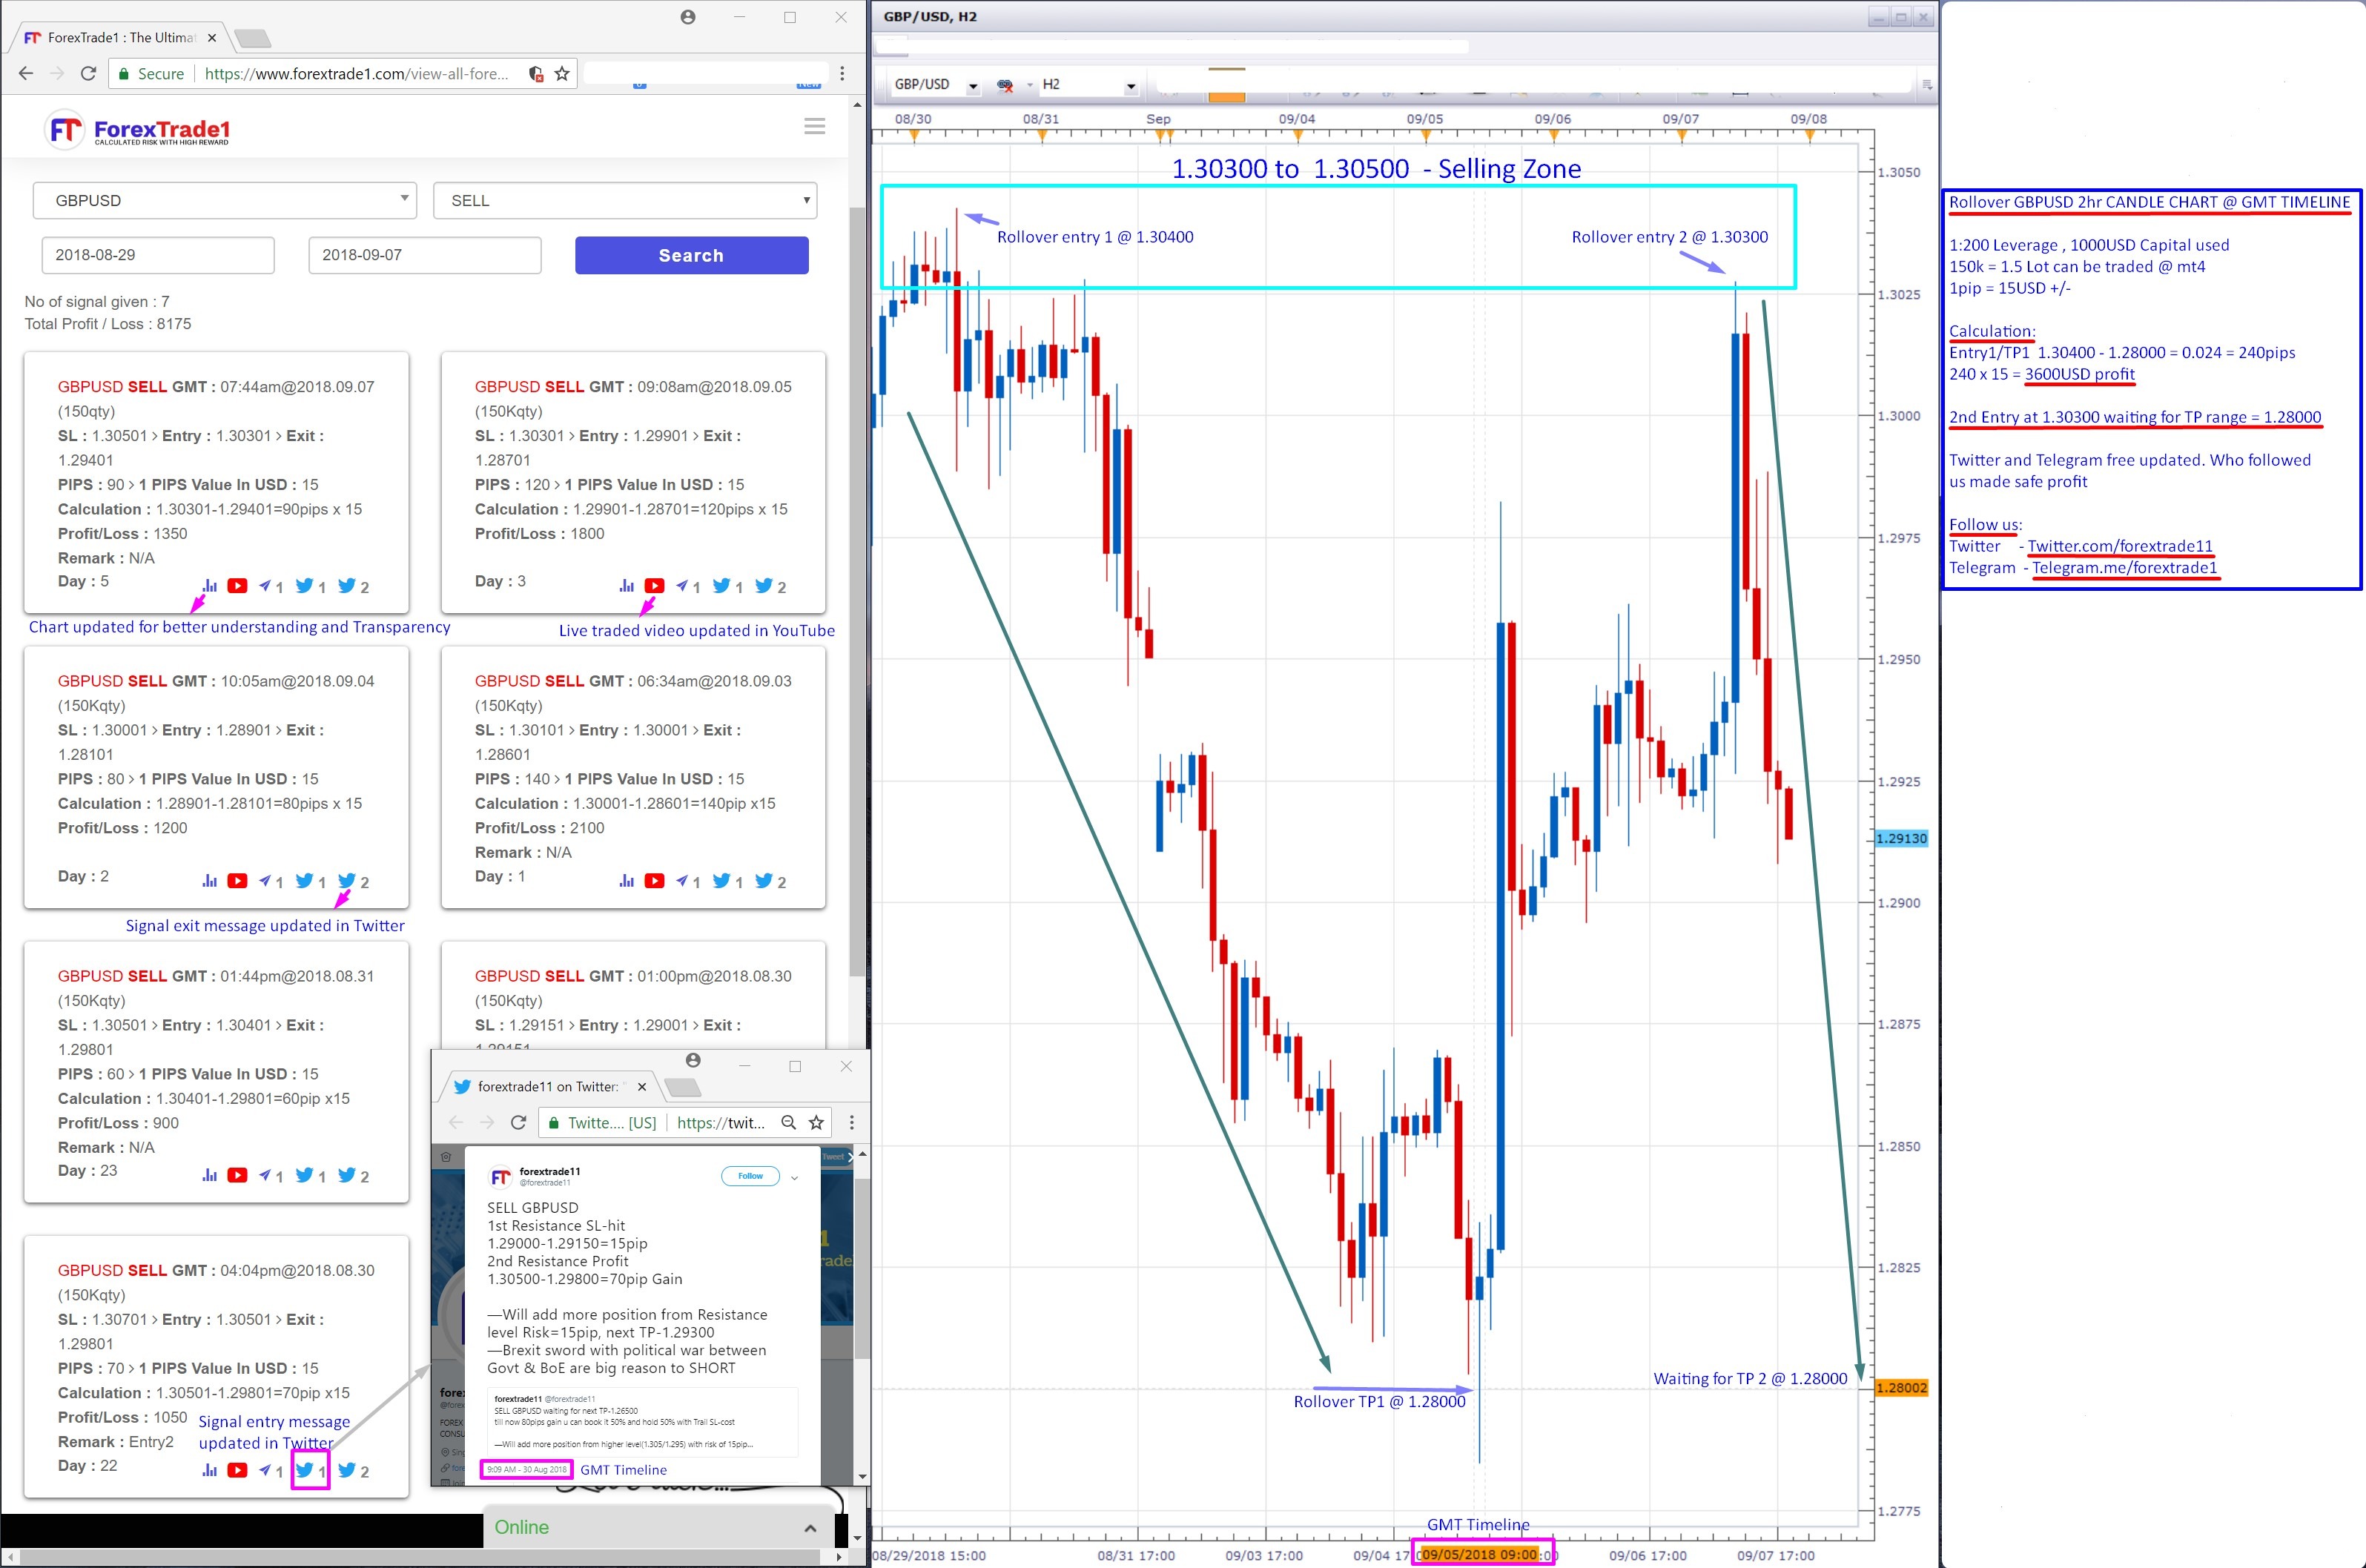The width and height of the screenshot is (2366, 1568).
Task: Open the Twitter.com/forextrade11 link
Action: (2119, 546)
